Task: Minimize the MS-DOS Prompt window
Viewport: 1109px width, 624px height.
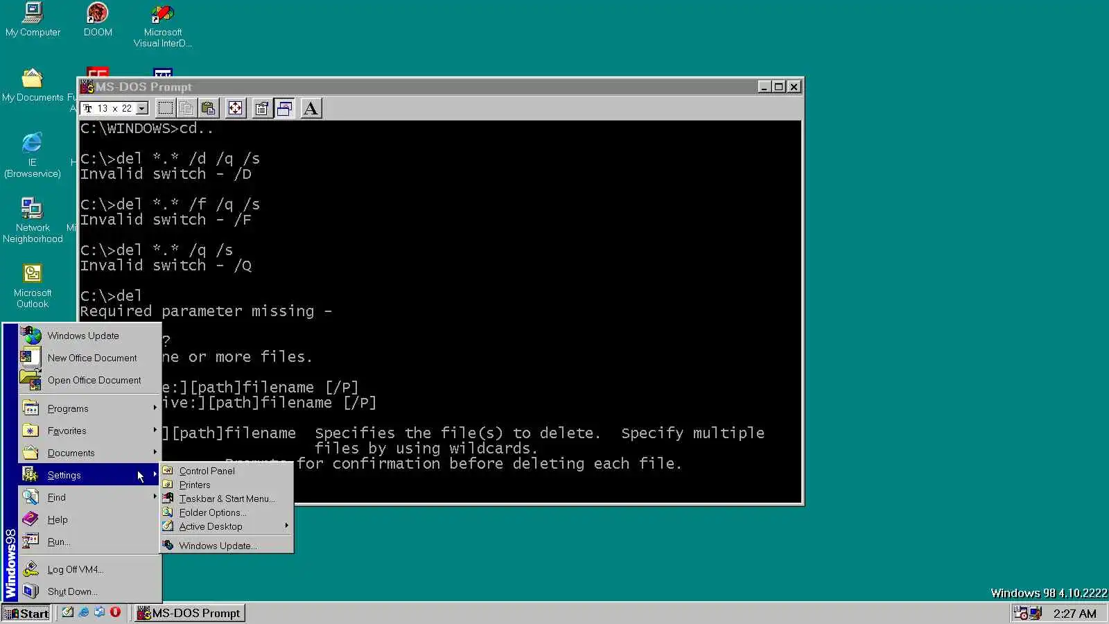Action: click(x=765, y=87)
